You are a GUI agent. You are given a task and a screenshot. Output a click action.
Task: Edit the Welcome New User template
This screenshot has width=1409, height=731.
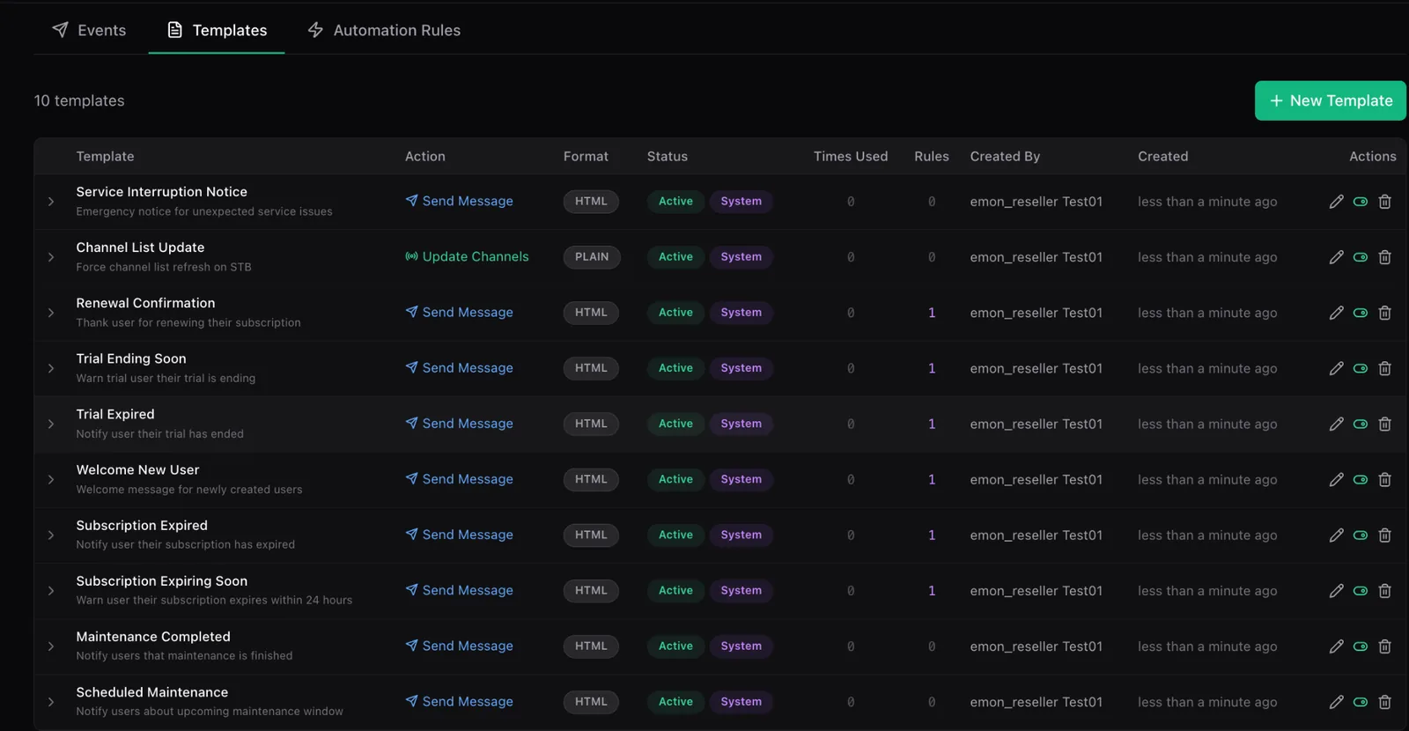[x=1336, y=479]
